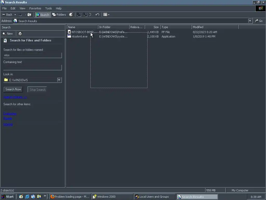Click the PF File type cell
The height and width of the screenshot is (200, 266).
165,32
